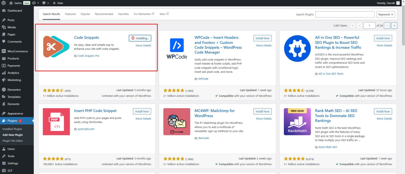This screenshot has height=174, width=405.
Task: Click the MC4WP Mailchimp plugin icon
Action: 177,122
